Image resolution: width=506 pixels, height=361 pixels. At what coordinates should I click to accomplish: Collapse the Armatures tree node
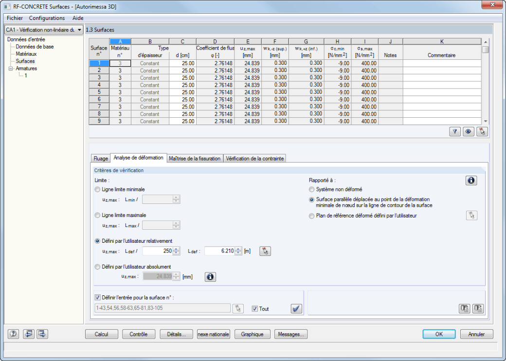tap(11, 69)
